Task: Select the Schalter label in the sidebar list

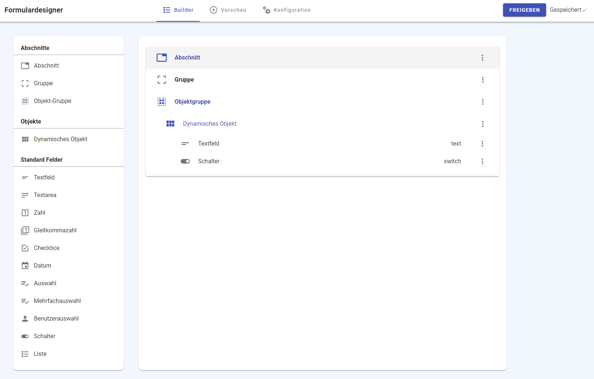Action: pos(45,336)
